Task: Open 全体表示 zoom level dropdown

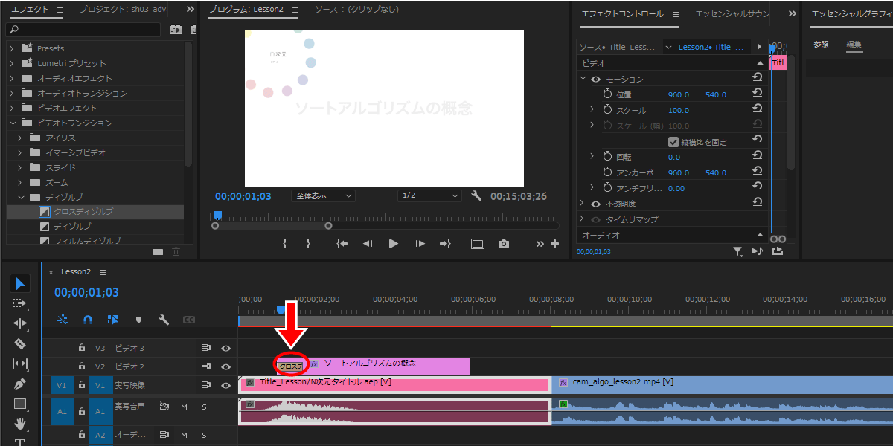Action: point(322,196)
